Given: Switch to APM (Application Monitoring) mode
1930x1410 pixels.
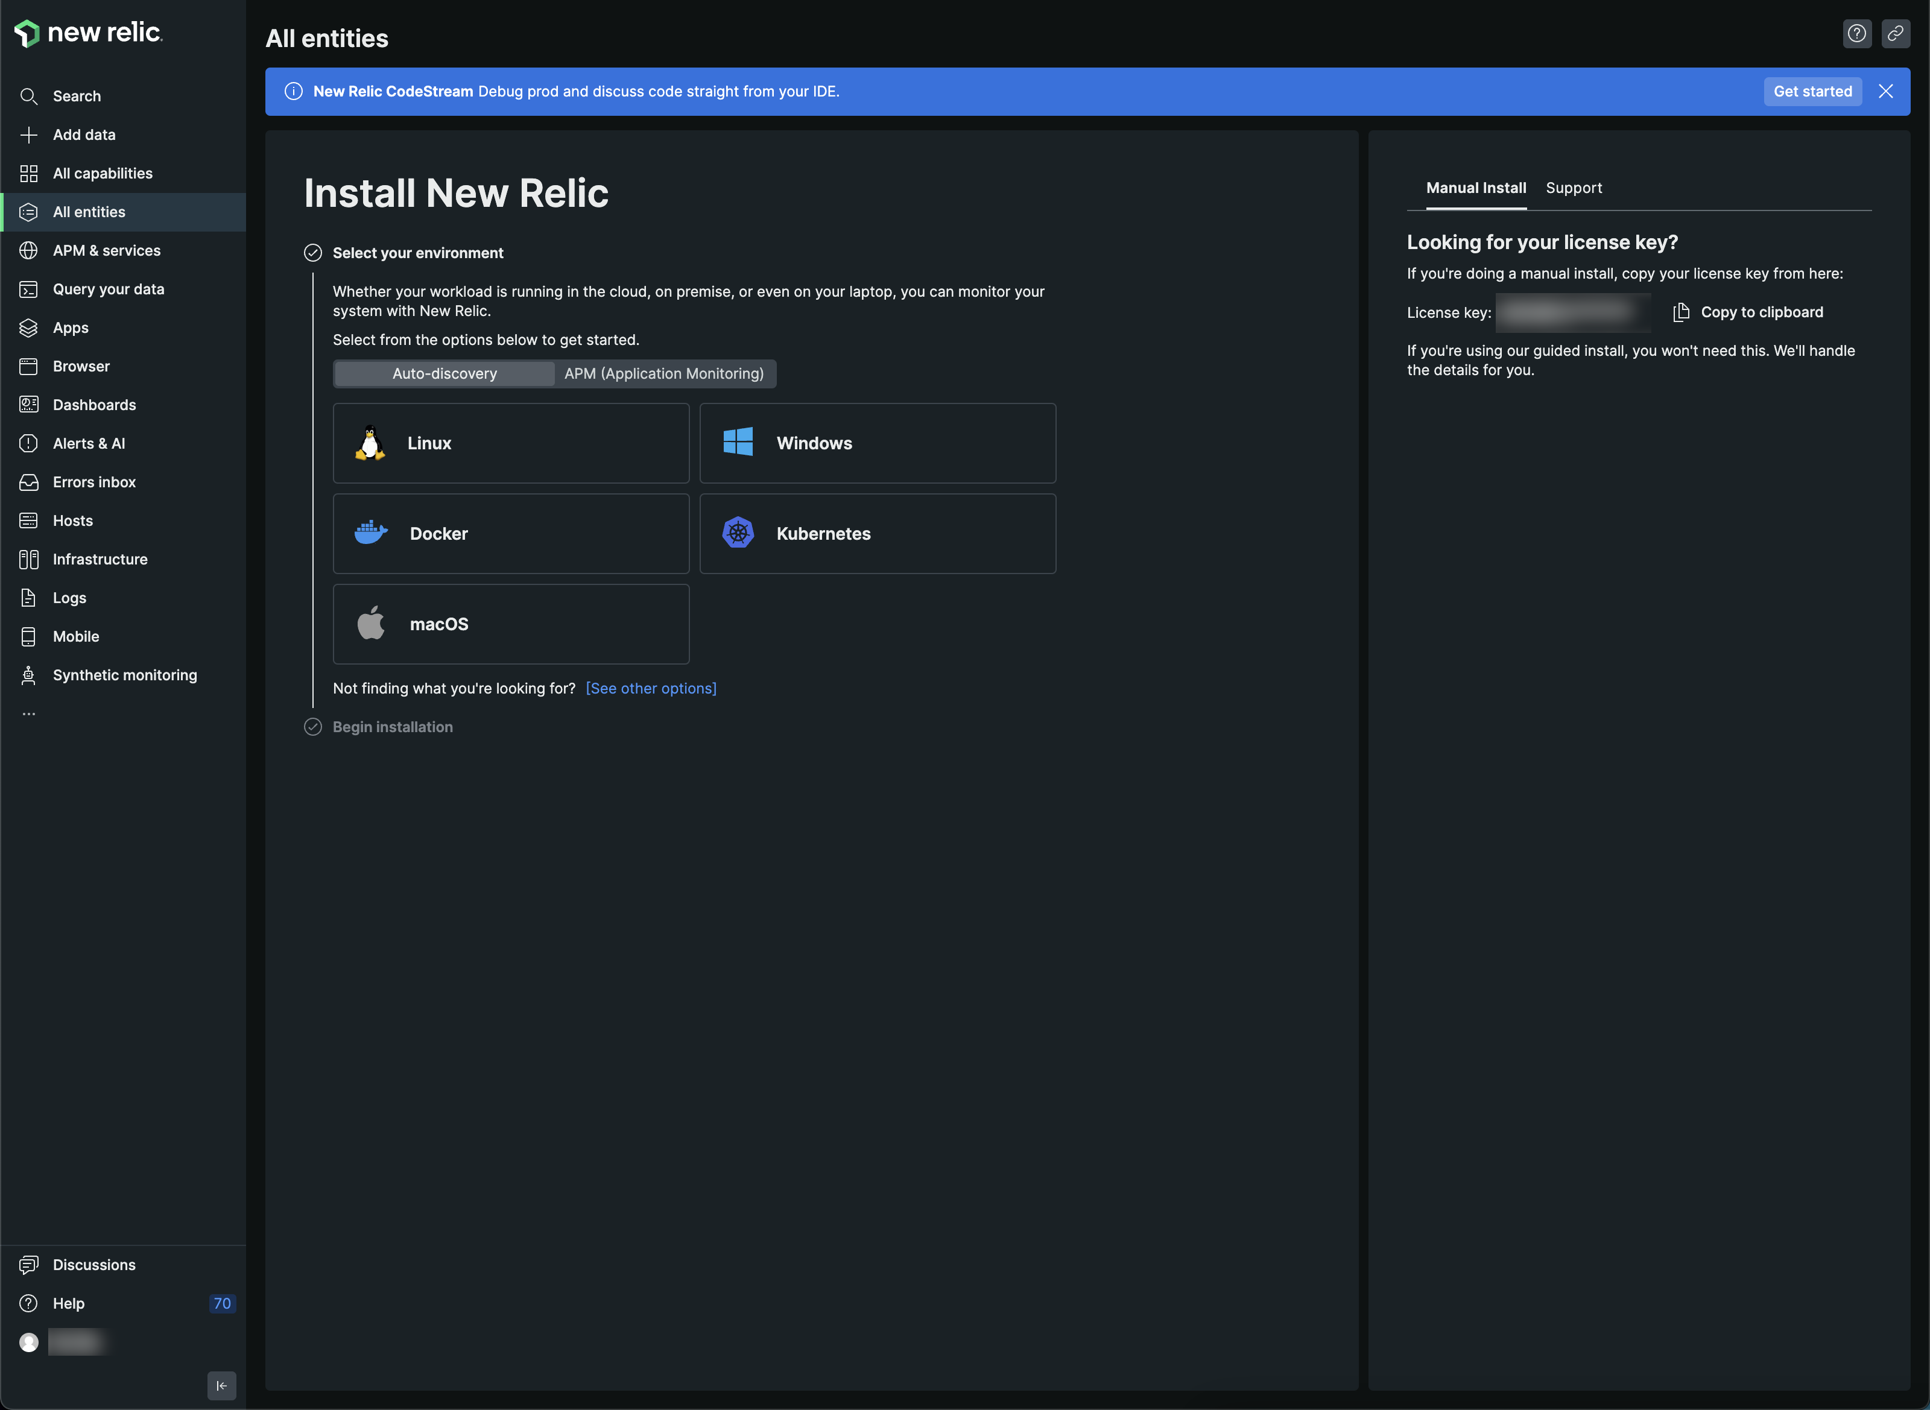Looking at the screenshot, I should point(664,374).
